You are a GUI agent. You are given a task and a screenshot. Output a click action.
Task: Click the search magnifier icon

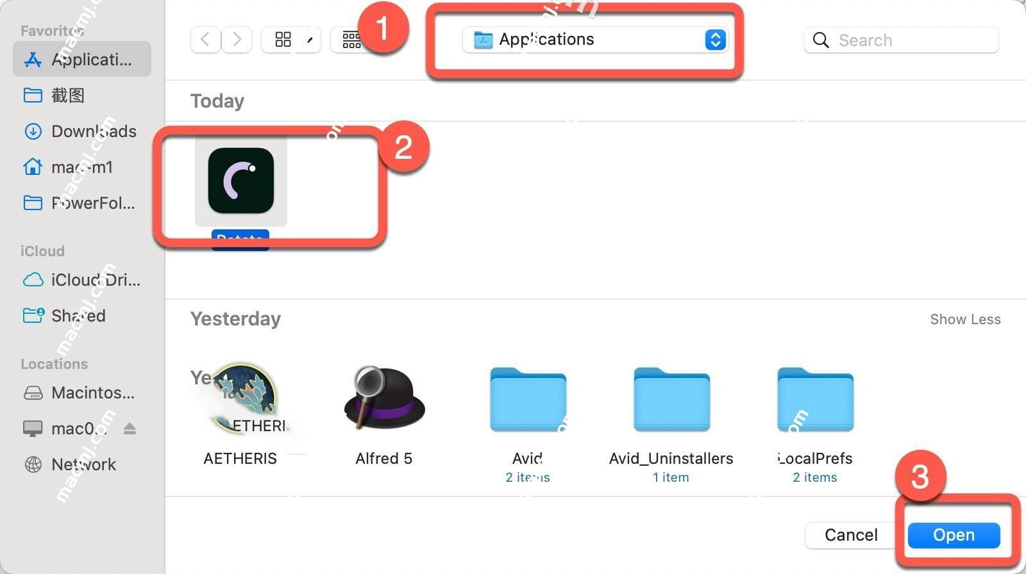click(820, 40)
